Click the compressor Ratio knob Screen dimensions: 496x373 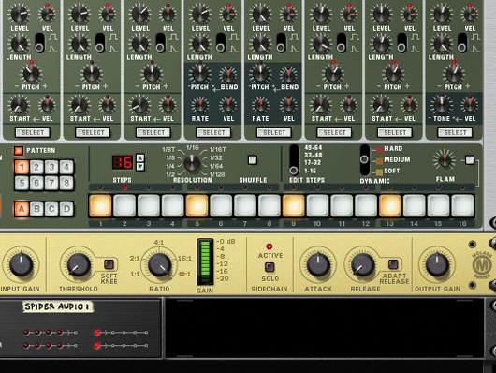click(x=159, y=264)
